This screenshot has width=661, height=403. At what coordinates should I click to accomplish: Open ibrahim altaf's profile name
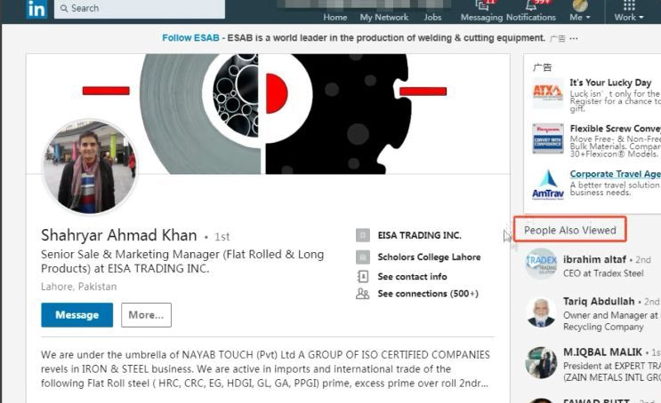[594, 259]
